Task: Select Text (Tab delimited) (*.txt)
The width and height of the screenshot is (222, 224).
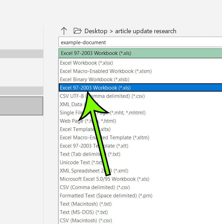Action: point(140,154)
